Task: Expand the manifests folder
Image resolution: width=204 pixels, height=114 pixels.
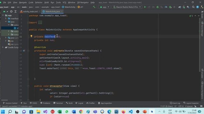Action: point(6,18)
